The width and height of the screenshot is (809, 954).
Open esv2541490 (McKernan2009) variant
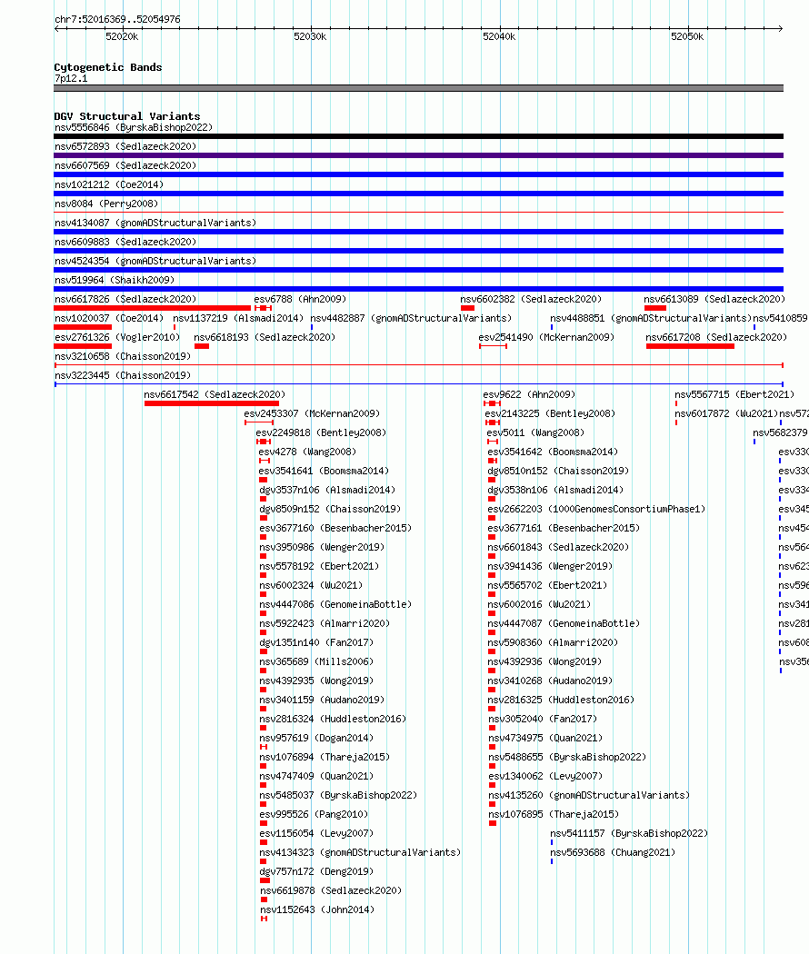(x=546, y=337)
